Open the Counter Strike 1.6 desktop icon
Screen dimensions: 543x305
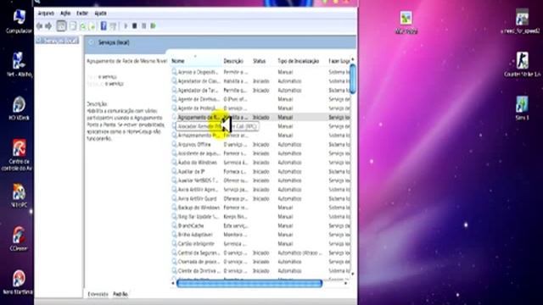click(522, 64)
